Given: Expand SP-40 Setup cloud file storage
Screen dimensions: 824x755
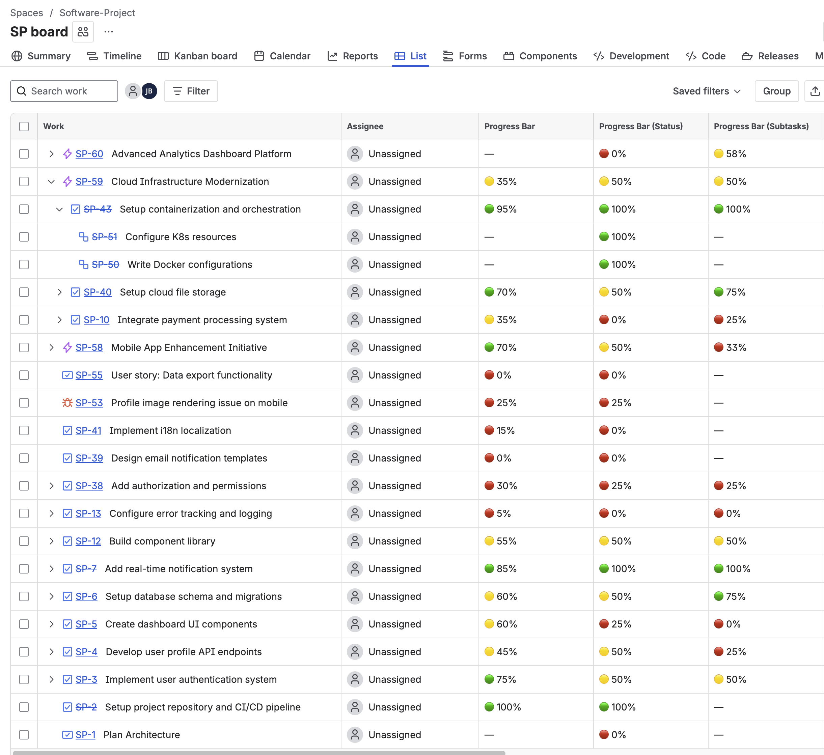Looking at the screenshot, I should pyautogui.click(x=59, y=292).
